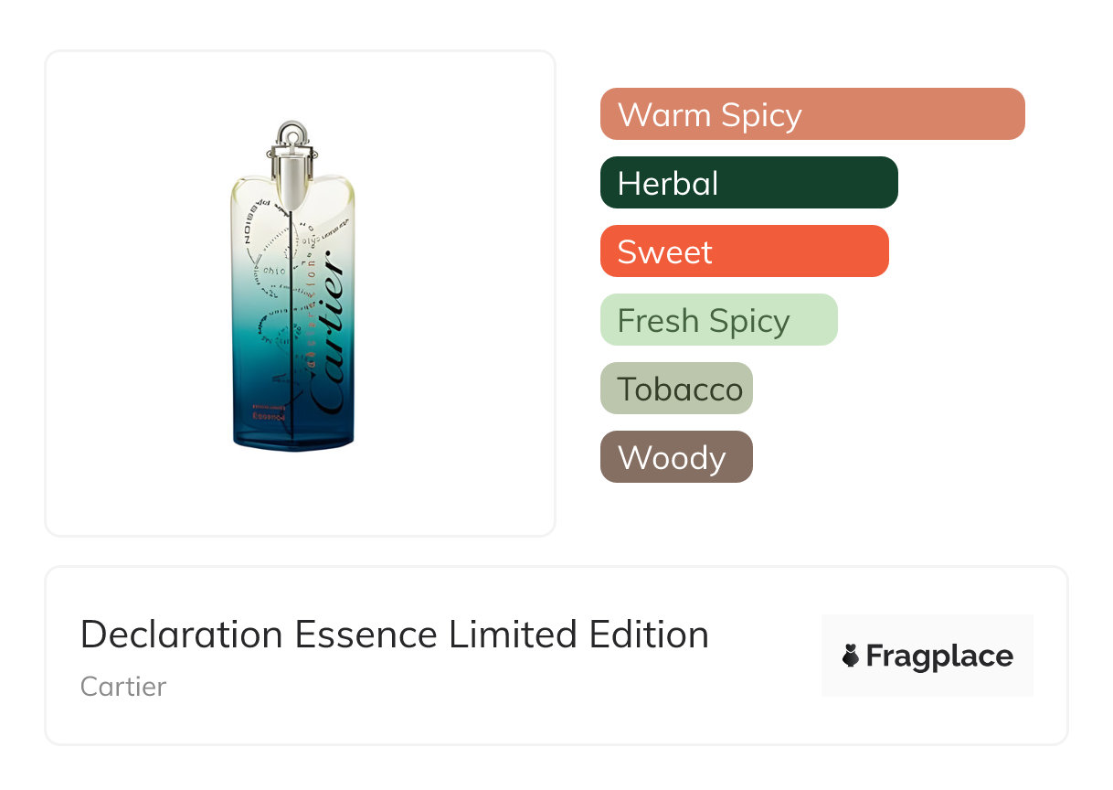
Task: Click the Cartier brand name below title
Action: 123,687
